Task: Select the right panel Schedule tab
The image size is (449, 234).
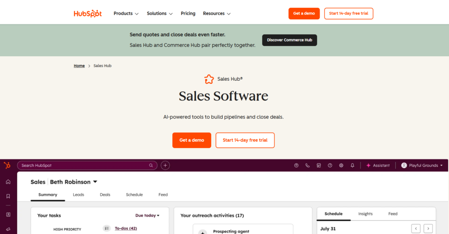Action: (334, 214)
